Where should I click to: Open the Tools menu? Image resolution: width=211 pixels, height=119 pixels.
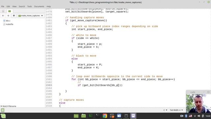pos(29,6)
